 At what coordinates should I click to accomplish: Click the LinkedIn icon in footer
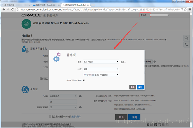pyautogui.click(x=152, y=125)
